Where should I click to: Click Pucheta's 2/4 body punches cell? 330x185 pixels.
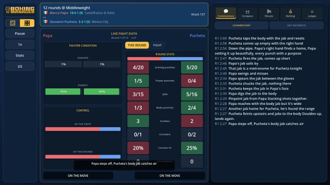192,108
